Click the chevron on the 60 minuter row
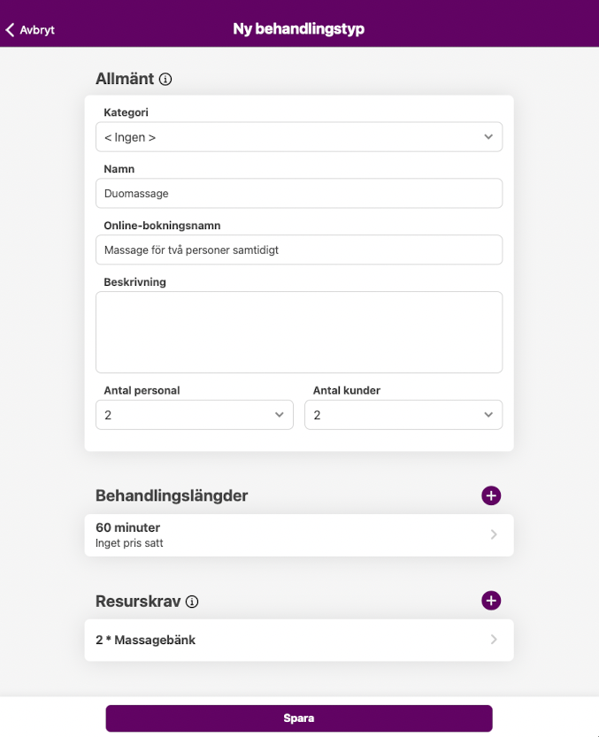Image resolution: width=599 pixels, height=737 pixels. pyautogui.click(x=494, y=534)
